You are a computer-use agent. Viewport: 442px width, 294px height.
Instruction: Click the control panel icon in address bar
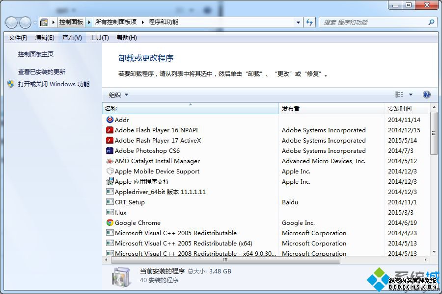44,22
